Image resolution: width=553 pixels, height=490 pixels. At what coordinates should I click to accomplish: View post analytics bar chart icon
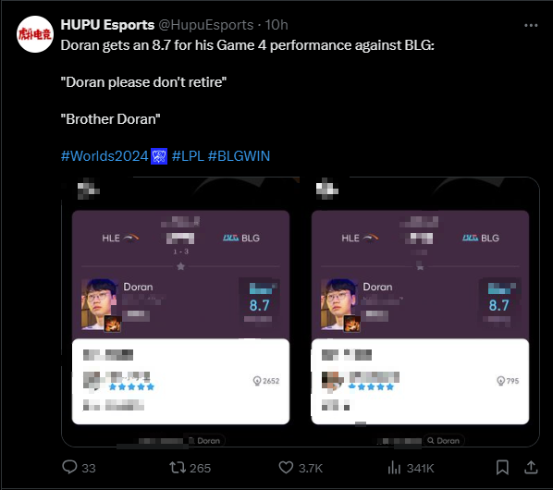[x=394, y=468]
